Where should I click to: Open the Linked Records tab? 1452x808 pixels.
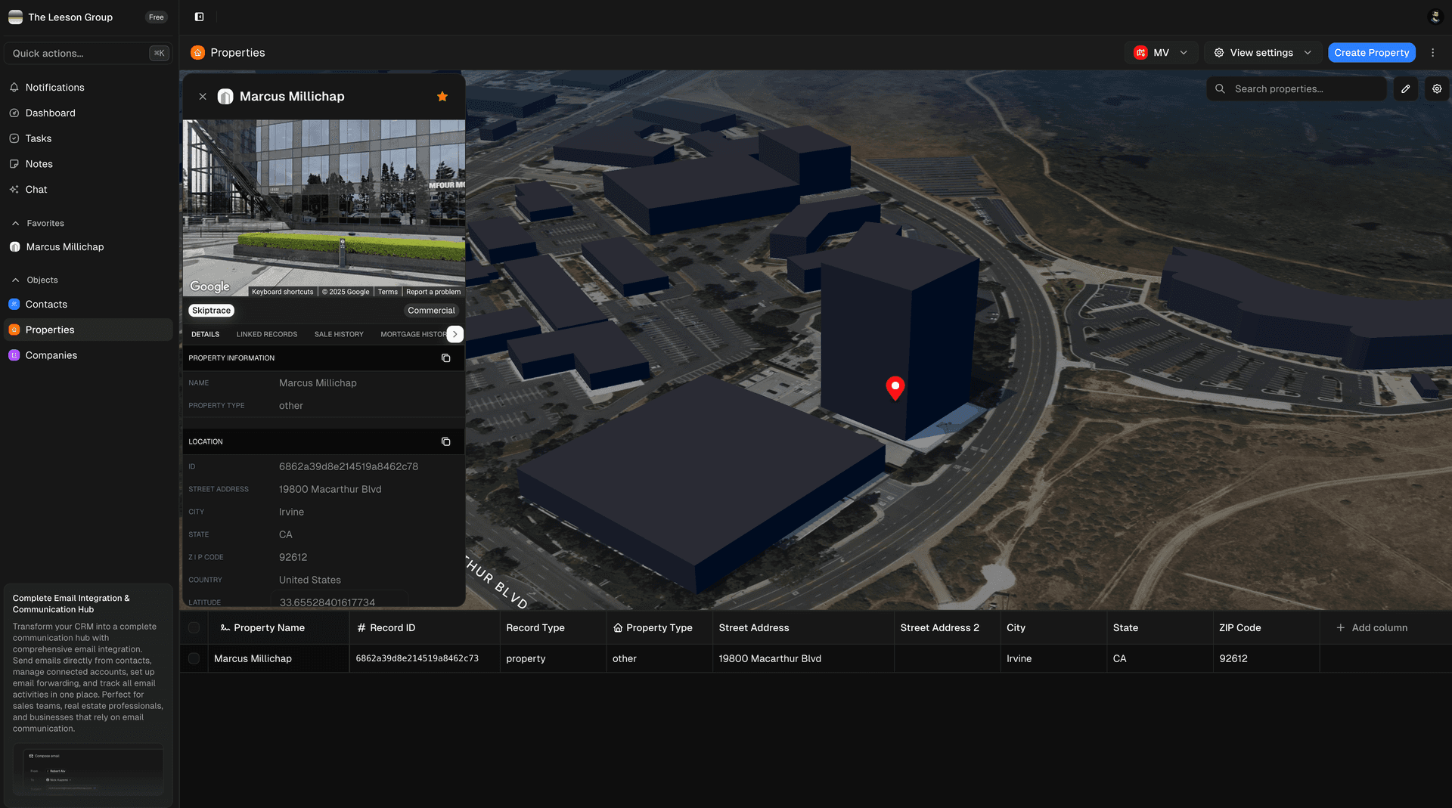coord(267,333)
